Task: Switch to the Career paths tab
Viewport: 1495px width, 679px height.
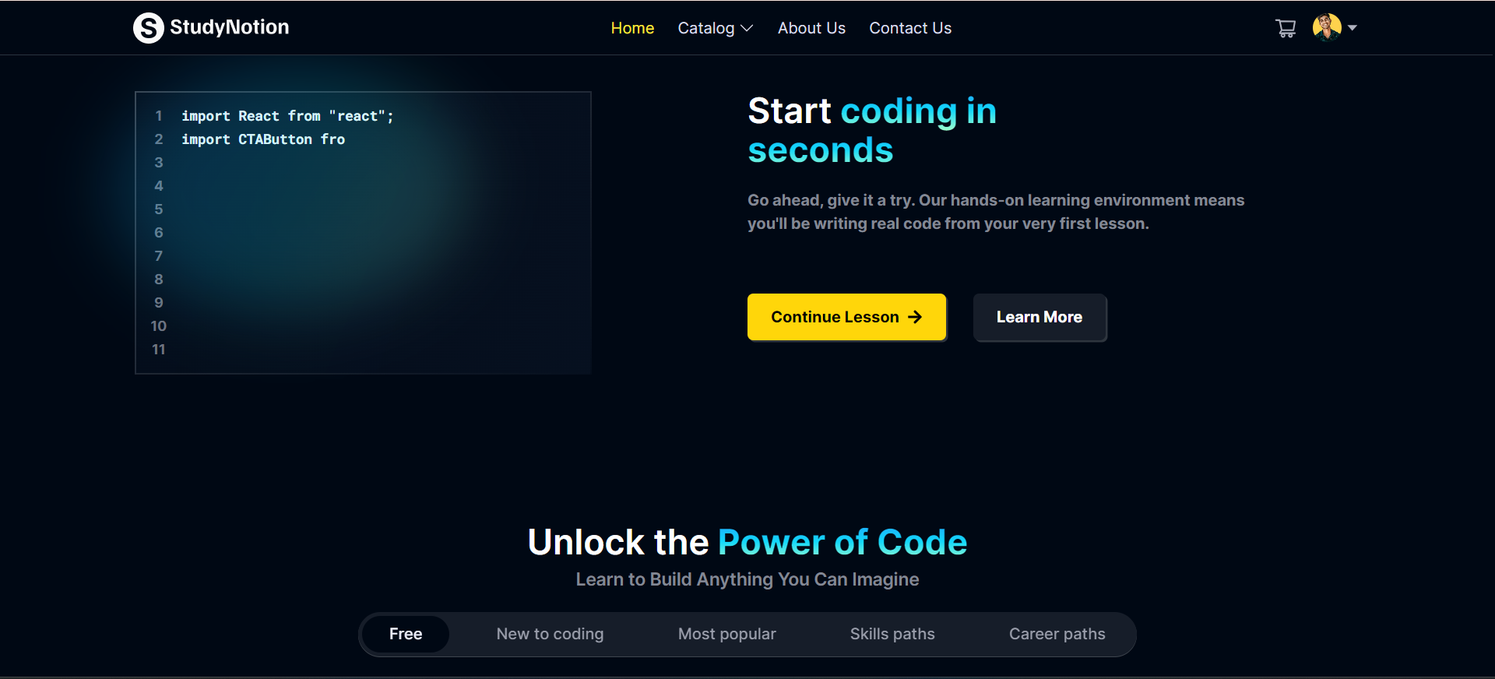Action: tap(1057, 634)
